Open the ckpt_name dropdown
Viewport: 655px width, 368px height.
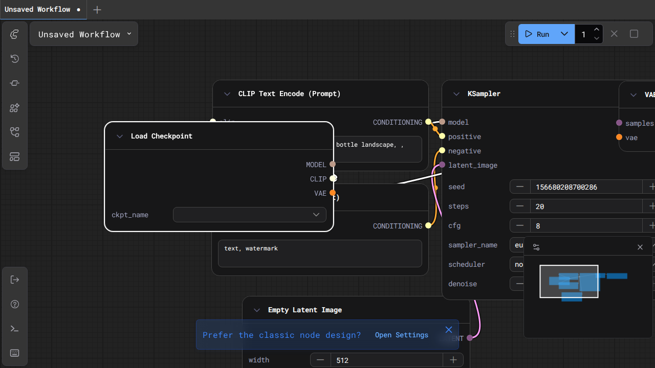tap(250, 215)
